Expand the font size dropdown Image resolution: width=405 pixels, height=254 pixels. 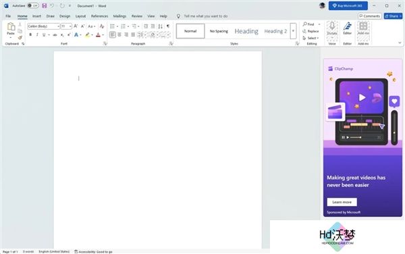tap(70, 26)
